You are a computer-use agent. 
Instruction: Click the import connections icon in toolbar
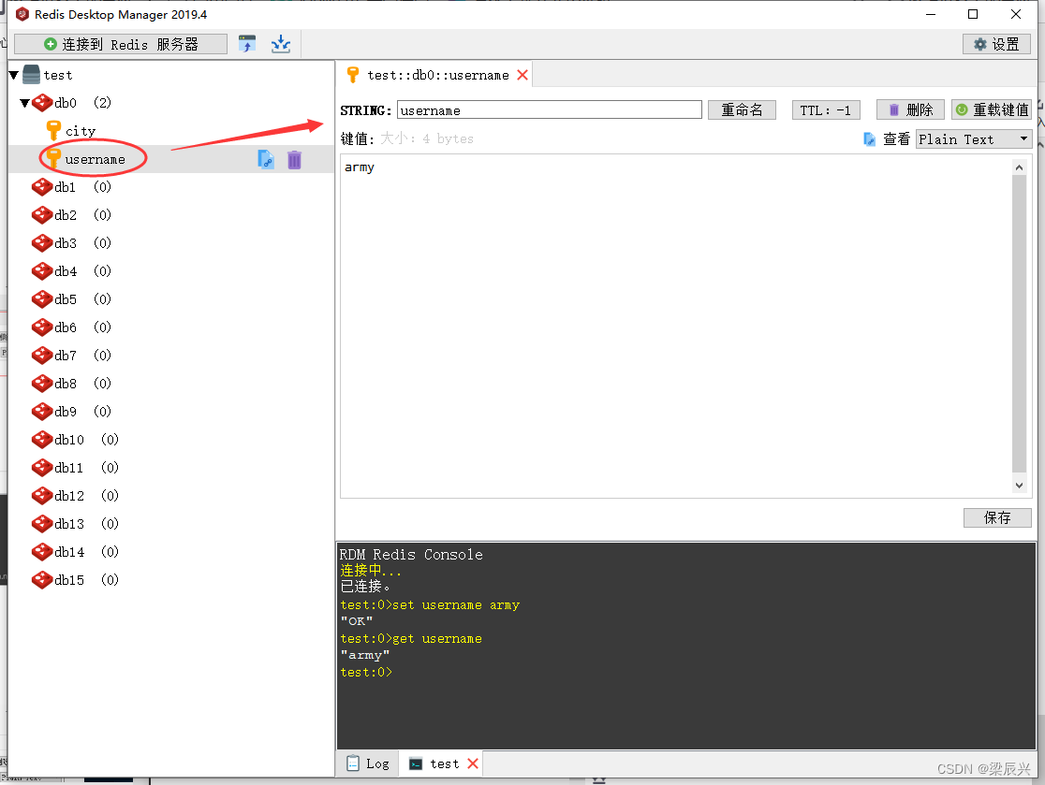247,44
